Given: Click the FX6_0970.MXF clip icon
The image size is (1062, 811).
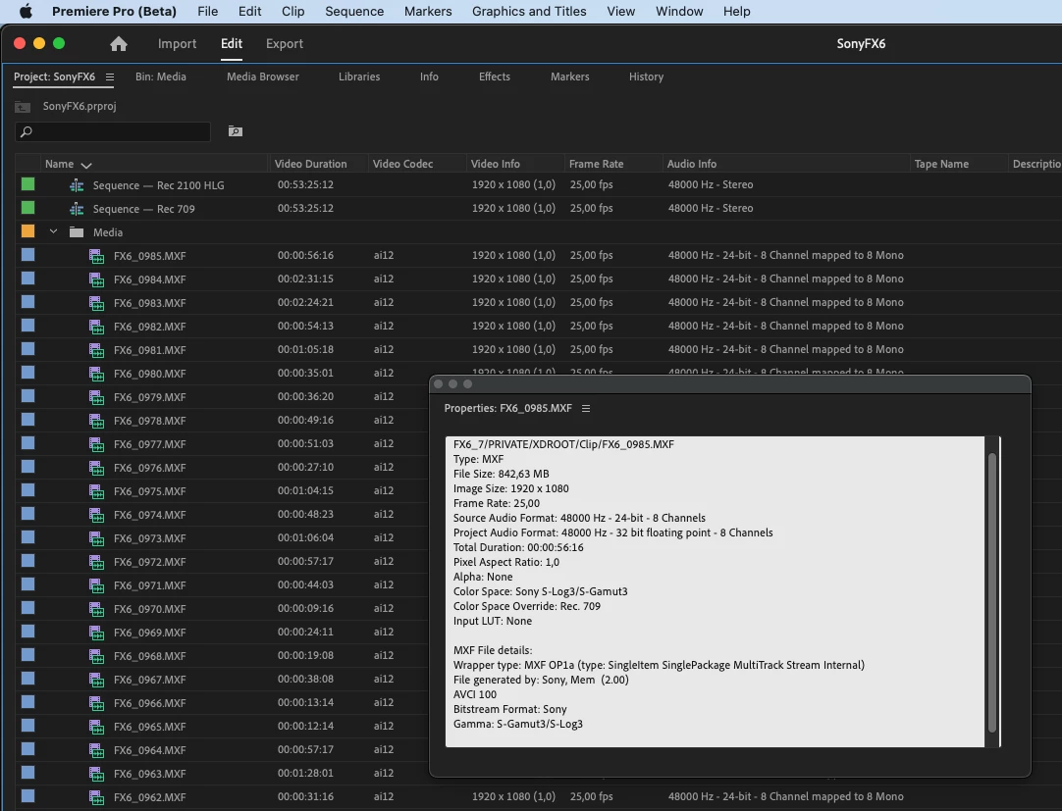Looking at the screenshot, I should tap(97, 609).
